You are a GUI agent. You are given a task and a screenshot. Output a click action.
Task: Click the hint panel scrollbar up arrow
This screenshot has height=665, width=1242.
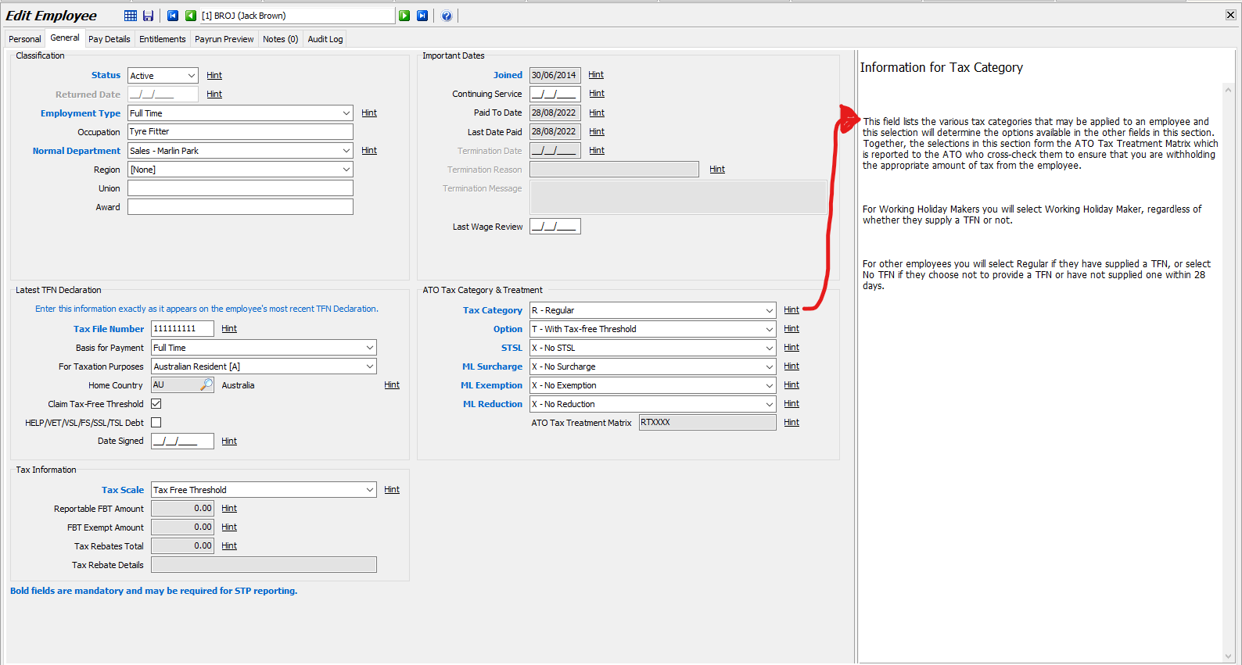(x=1229, y=90)
